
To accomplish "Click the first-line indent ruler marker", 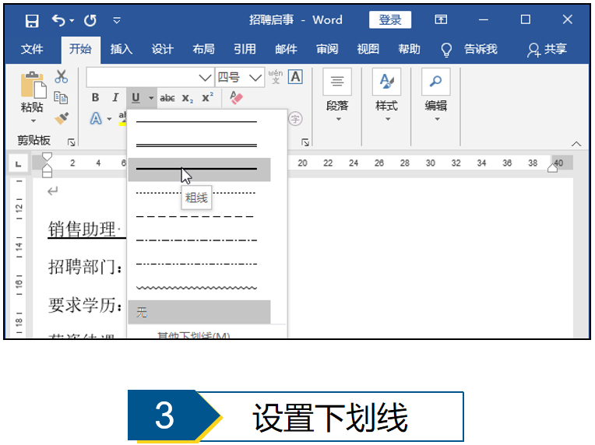I will 47,157.
